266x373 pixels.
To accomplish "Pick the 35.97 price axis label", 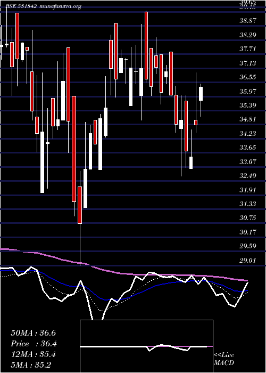I will (x=248, y=91).
